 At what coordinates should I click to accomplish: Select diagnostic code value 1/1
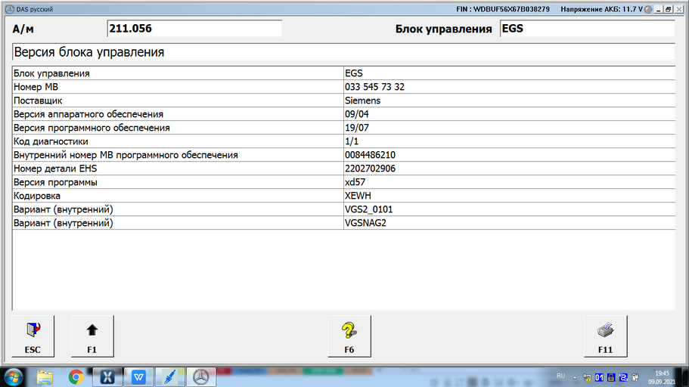(352, 141)
